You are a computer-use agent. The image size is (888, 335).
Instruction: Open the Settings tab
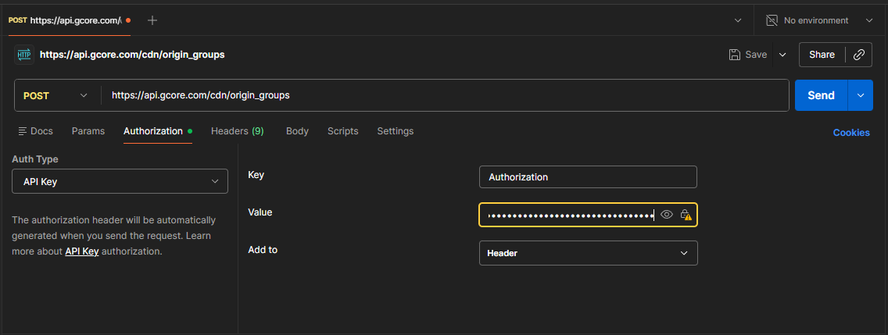tap(396, 130)
